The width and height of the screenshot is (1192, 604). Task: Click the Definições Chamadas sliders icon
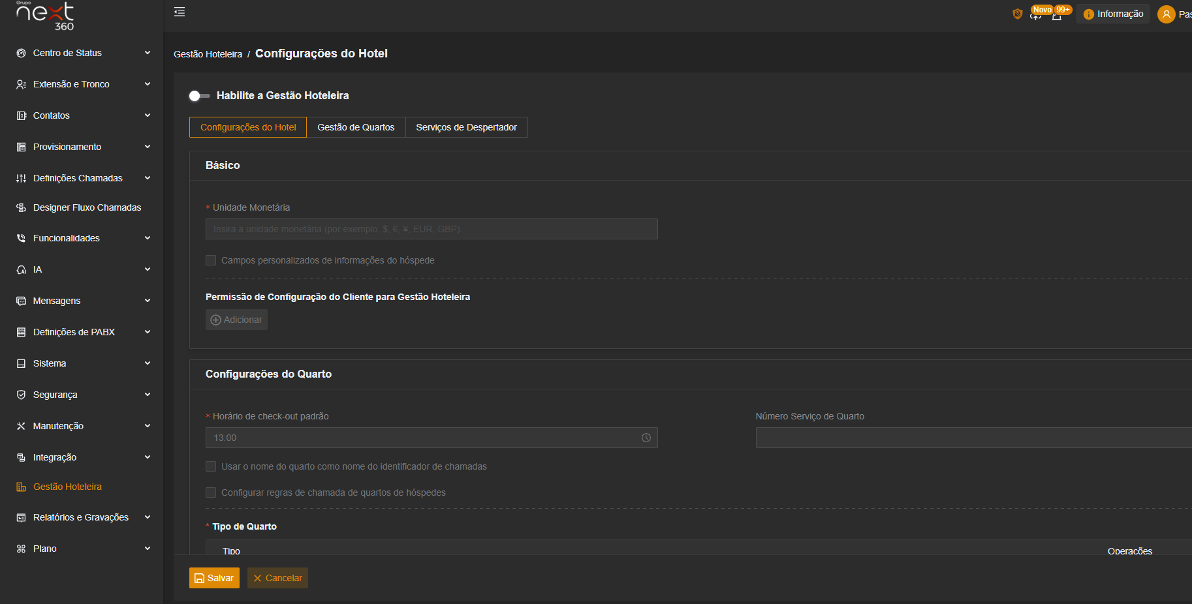click(x=21, y=178)
